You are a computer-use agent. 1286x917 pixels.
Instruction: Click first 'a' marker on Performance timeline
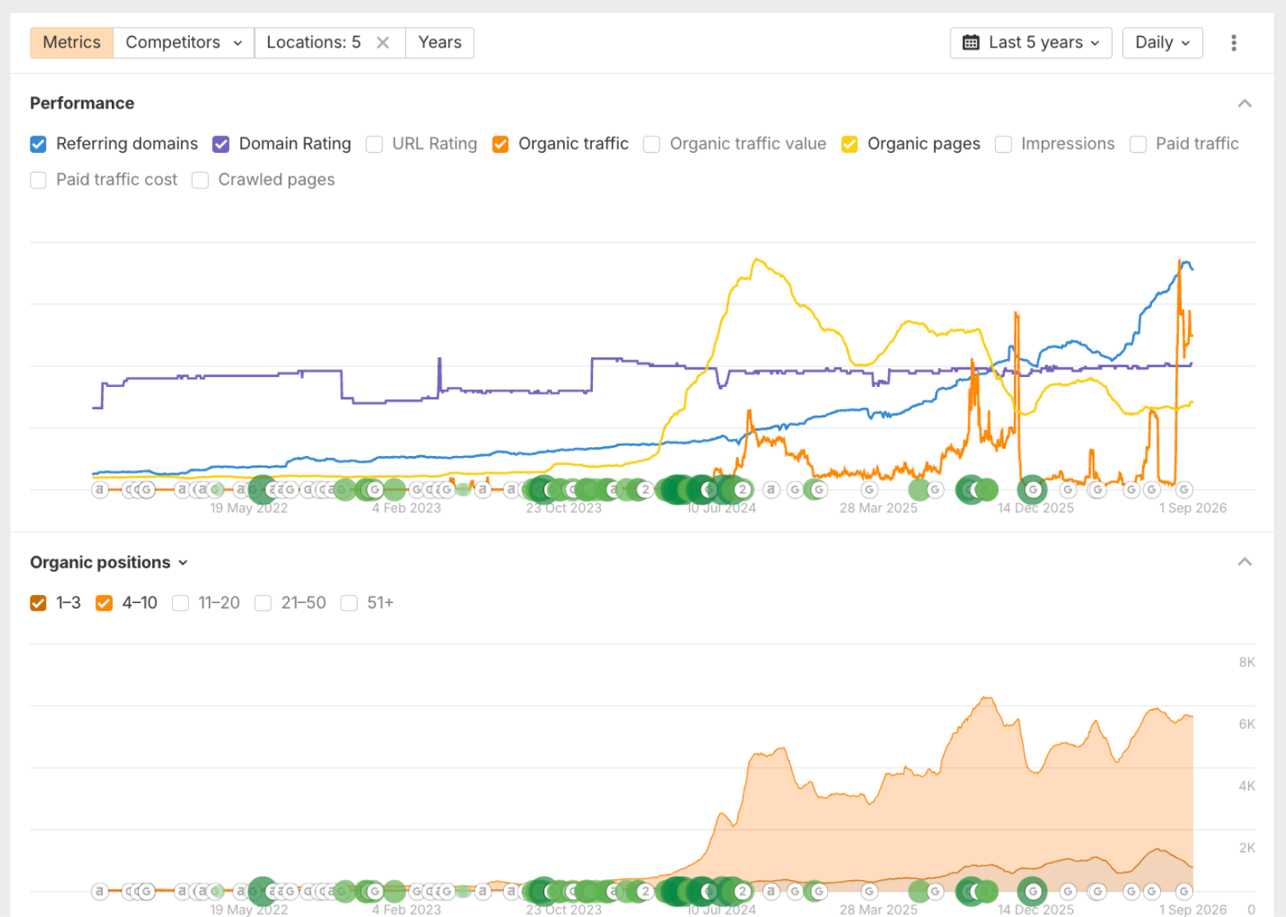tap(99, 490)
